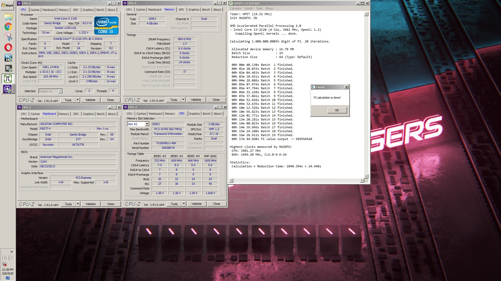Launch Google Chrome from the taskbar
The image size is (501, 281).
tap(8, 27)
